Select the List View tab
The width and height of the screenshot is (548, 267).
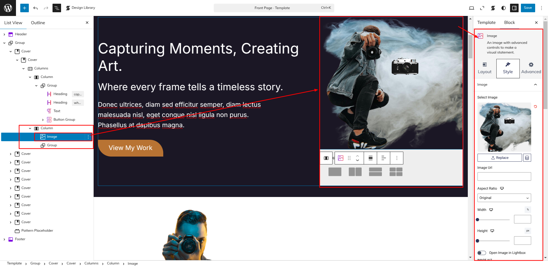click(13, 23)
